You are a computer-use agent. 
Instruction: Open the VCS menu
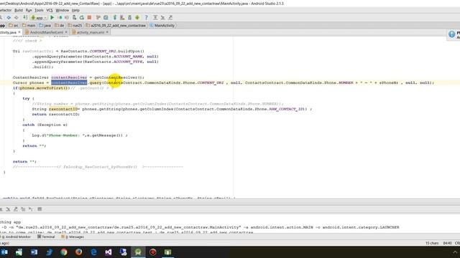(x=50, y=10)
